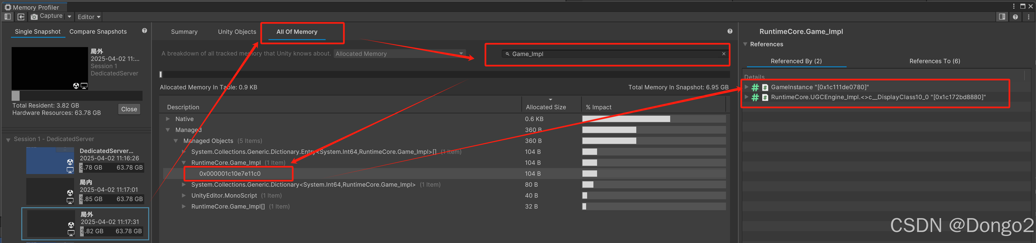Switch to Referenced By (2) tab
1036x243 pixels.
796,61
